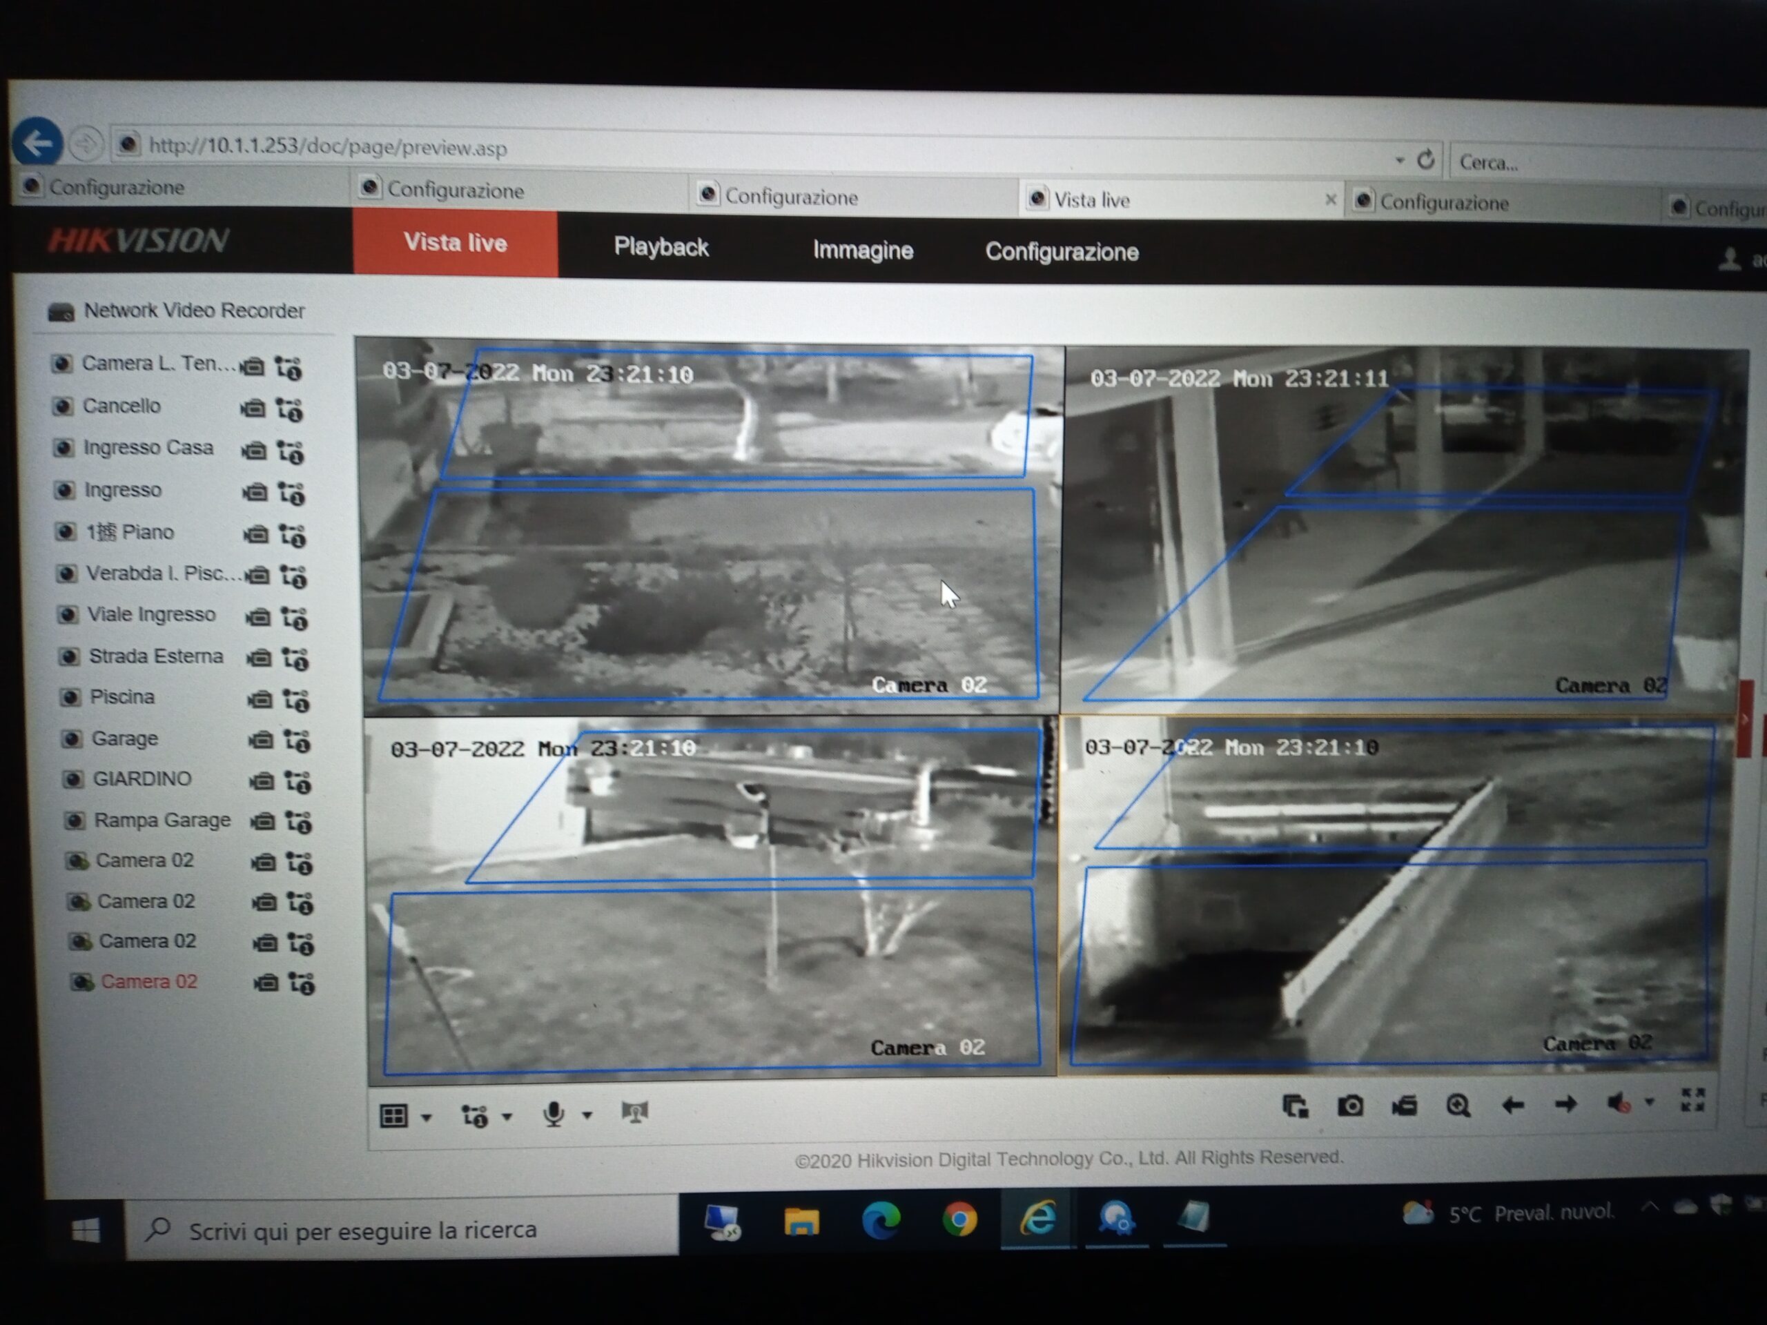Go to previous page arrow

[1513, 1106]
